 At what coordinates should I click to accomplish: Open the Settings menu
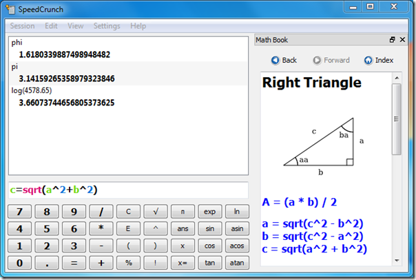click(107, 26)
